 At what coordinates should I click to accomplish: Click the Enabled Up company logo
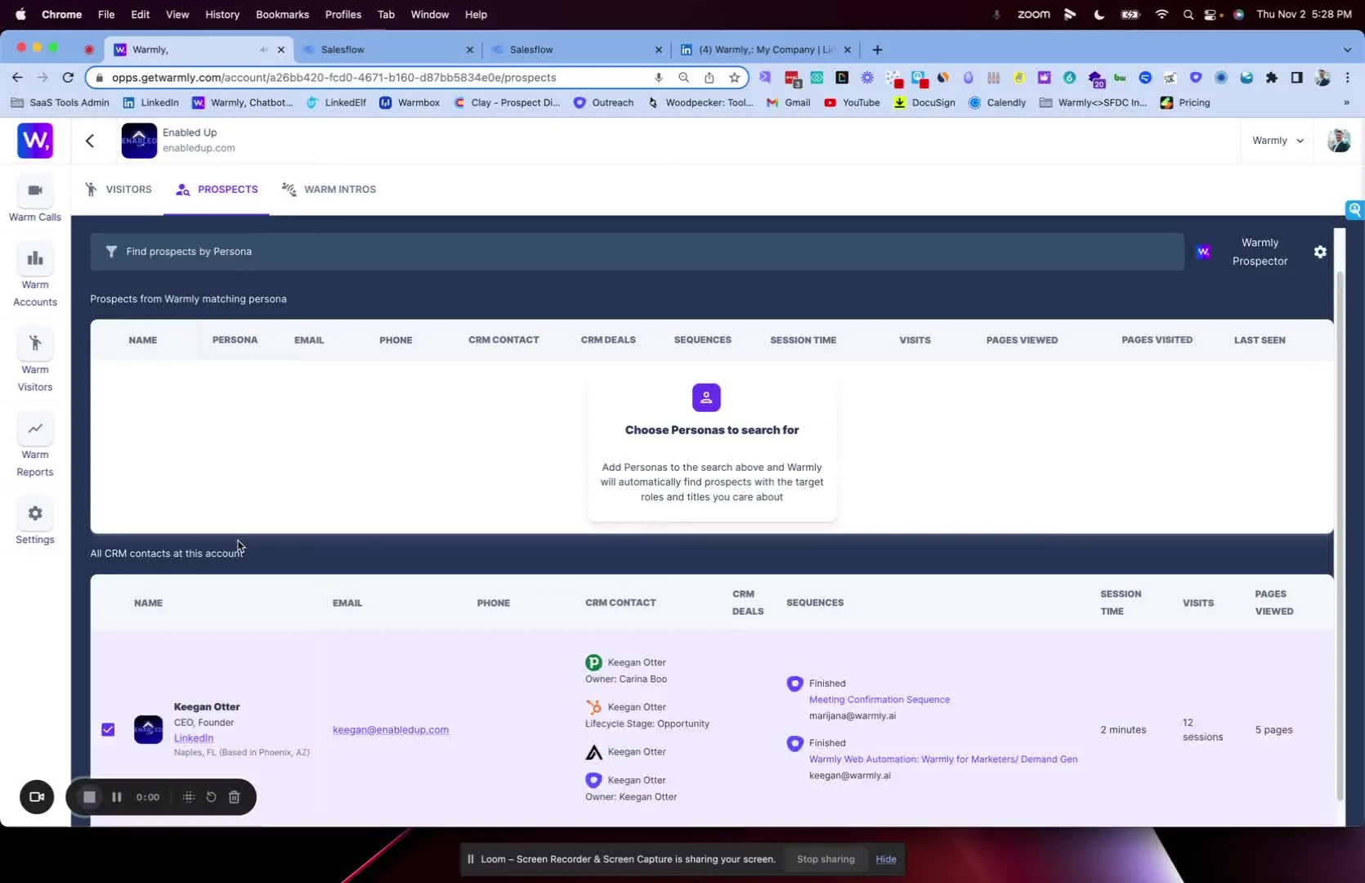click(139, 141)
